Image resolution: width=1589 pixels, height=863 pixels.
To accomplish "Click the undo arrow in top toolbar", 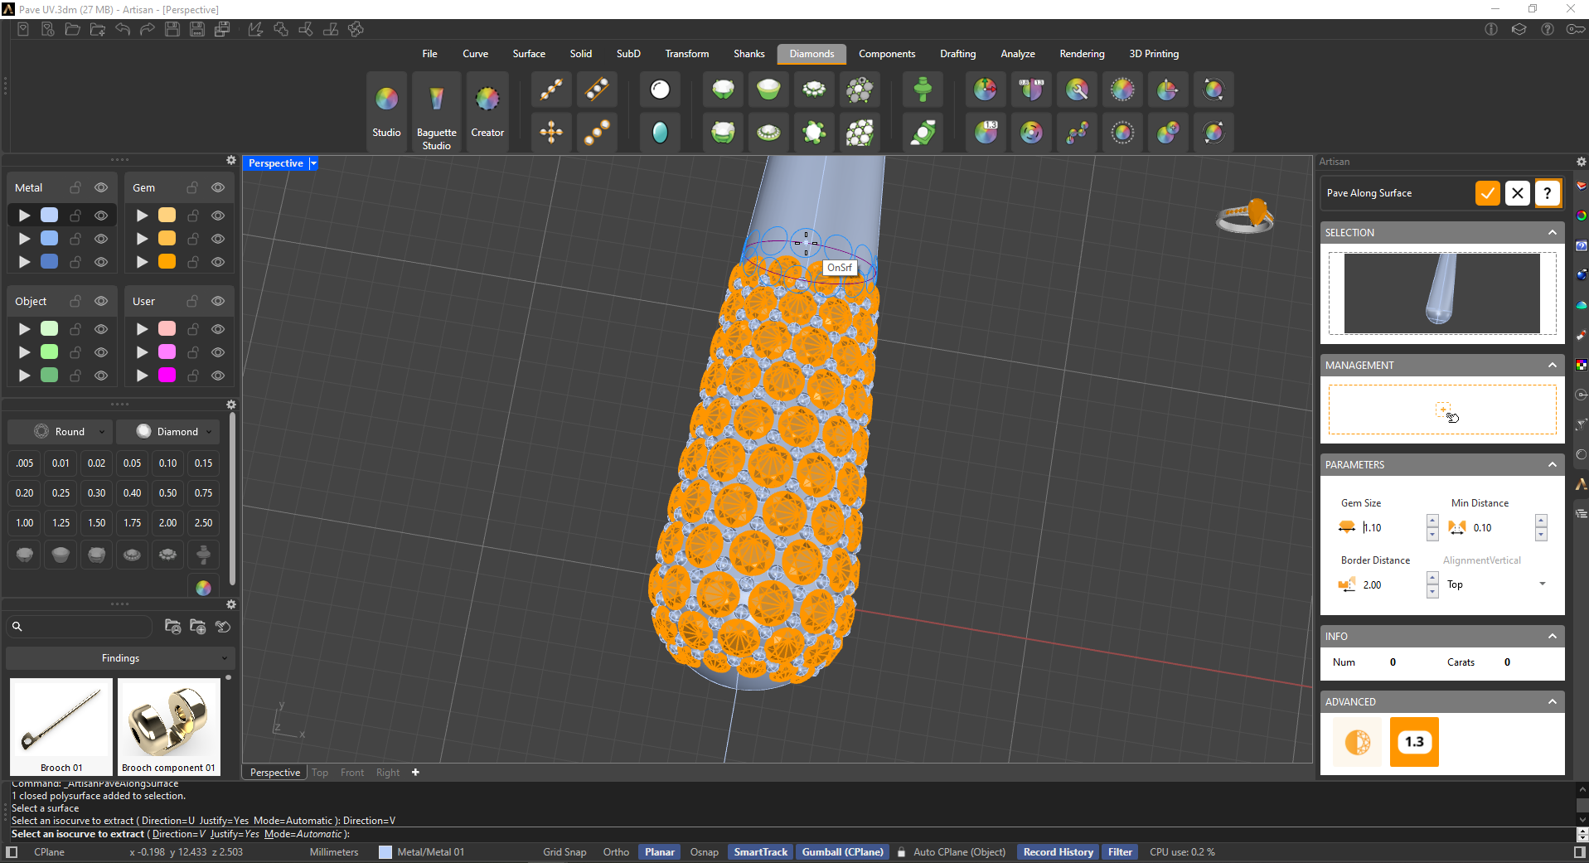I will point(123,30).
